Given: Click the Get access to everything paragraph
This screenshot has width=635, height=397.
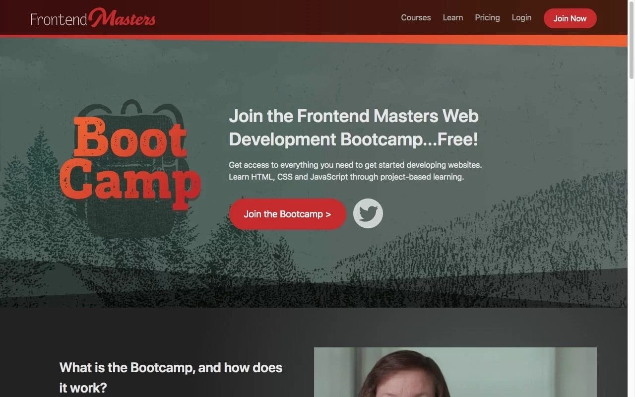Looking at the screenshot, I should pyautogui.click(x=355, y=165).
